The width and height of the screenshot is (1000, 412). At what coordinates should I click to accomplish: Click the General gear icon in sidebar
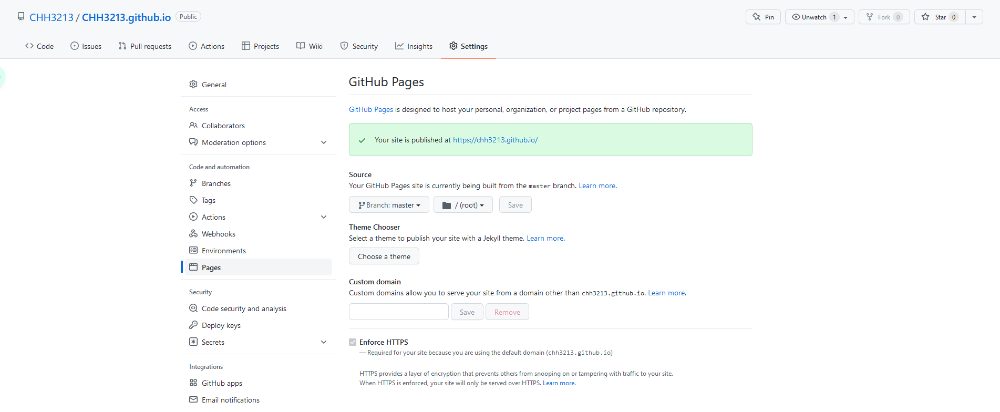coord(193,84)
